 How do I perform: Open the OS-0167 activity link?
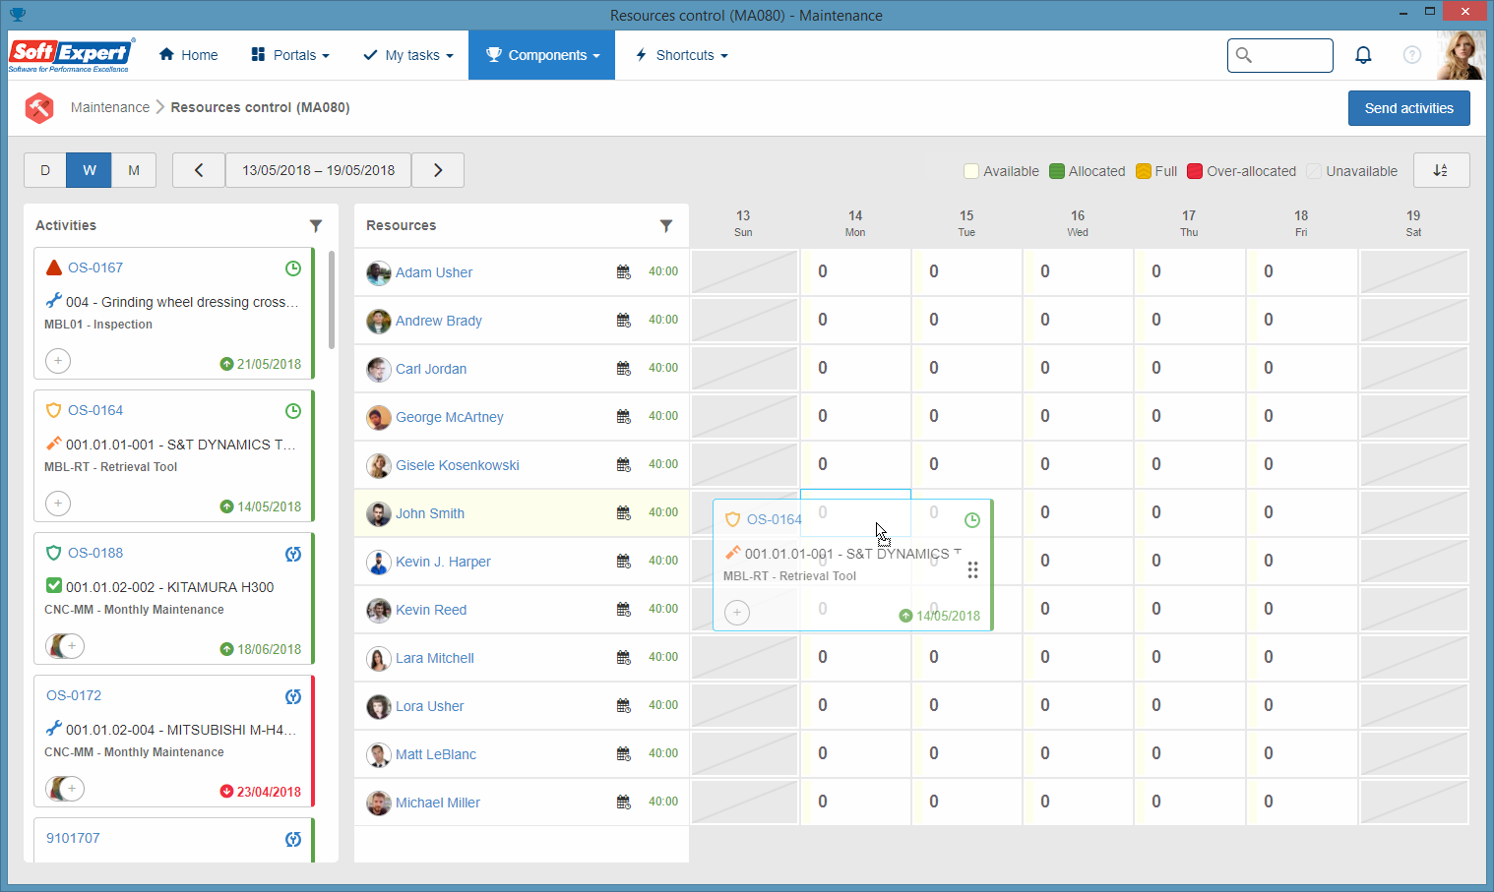click(95, 268)
